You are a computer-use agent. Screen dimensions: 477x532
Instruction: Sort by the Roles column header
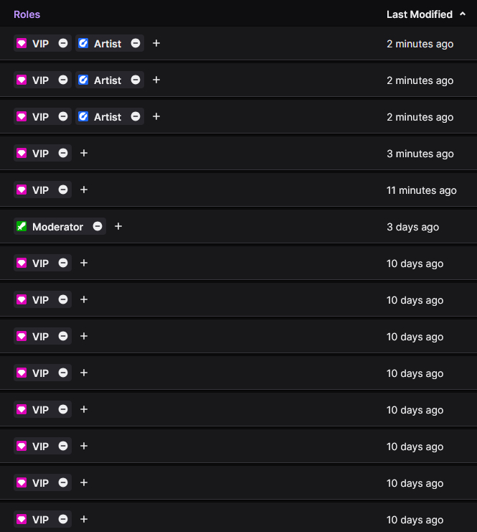27,14
